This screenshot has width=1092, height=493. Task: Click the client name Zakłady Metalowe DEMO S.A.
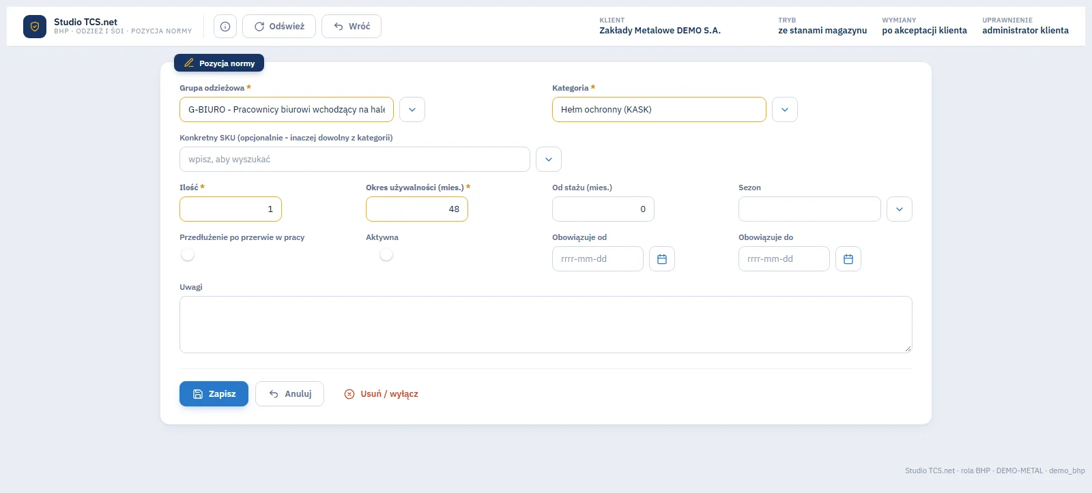(x=660, y=31)
